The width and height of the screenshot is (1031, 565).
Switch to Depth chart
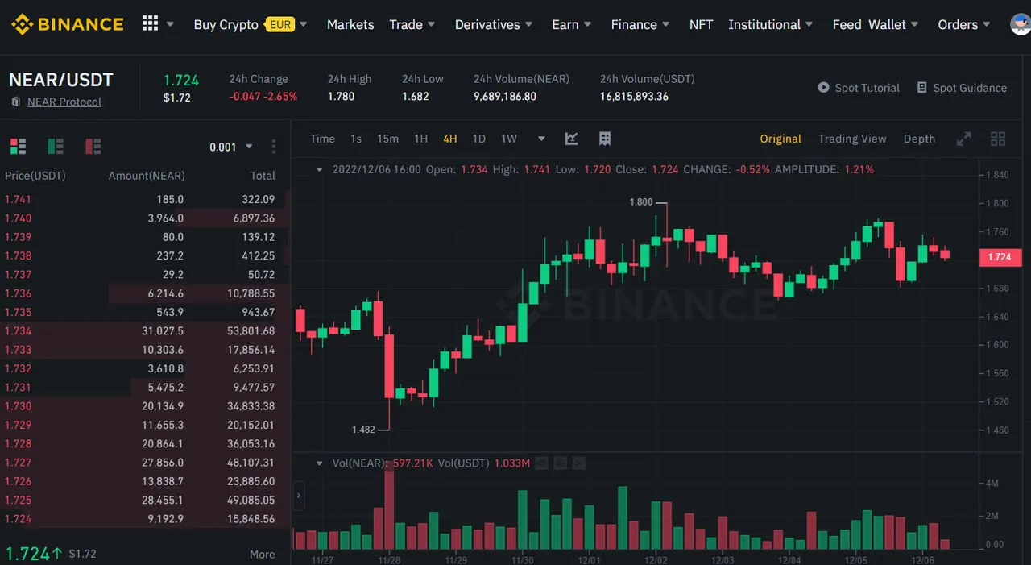(x=919, y=139)
